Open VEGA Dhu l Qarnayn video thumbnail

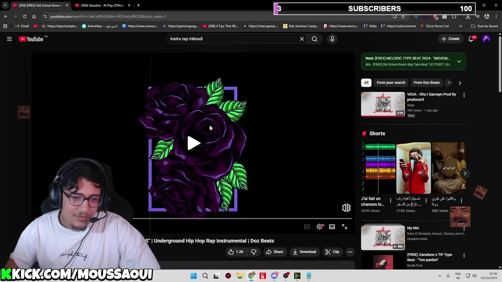click(x=383, y=104)
